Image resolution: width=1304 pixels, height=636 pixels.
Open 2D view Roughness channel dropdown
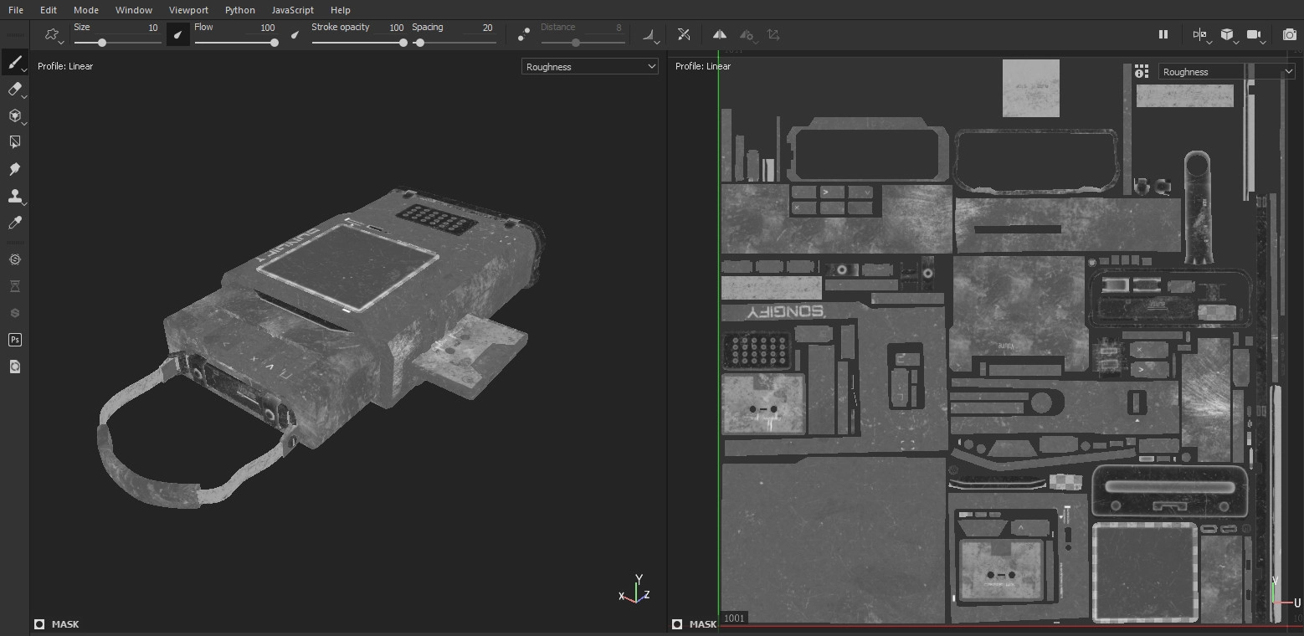coord(1226,72)
